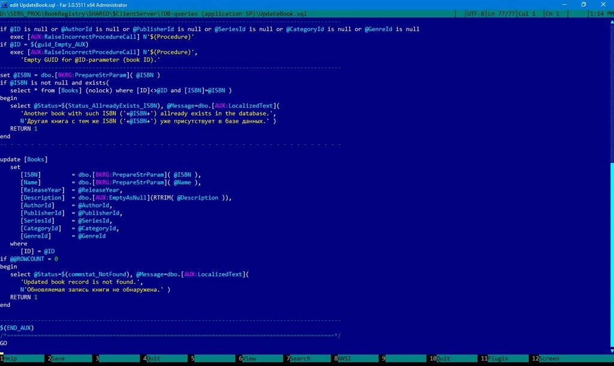This screenshot has width=614, height=366.
Task: Place cursor on '@GenreId is null' in first line
Action: (x=392, y=29)
